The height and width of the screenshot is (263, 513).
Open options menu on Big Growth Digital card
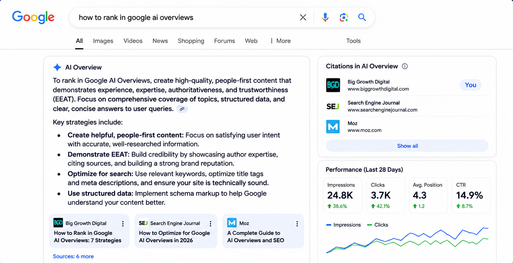point(123,224)
